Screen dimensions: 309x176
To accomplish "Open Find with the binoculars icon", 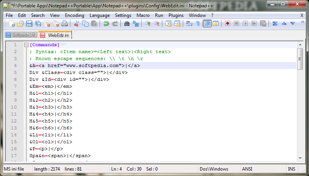I will tap(127, 23).
